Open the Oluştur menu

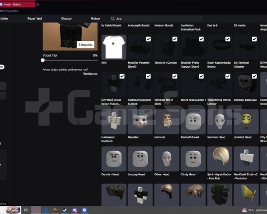(67, 19)
